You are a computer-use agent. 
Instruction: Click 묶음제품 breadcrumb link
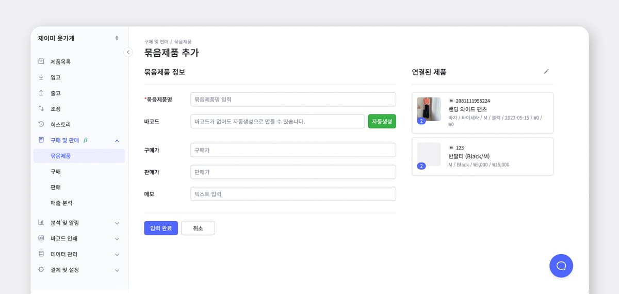pos(183,41)
